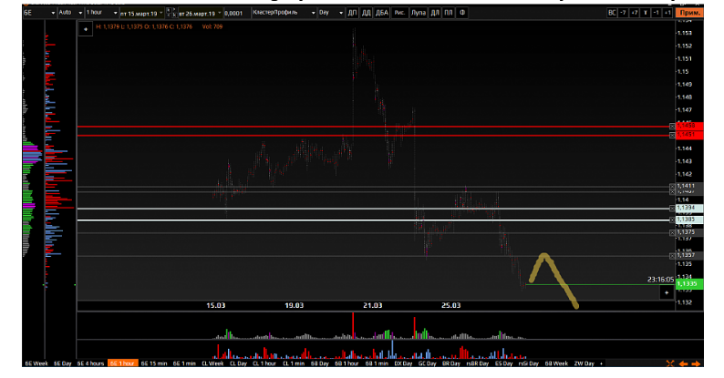Viewport: 724px width, 378px height.
Task: Toggle the ДП display button
Action: 352,14
